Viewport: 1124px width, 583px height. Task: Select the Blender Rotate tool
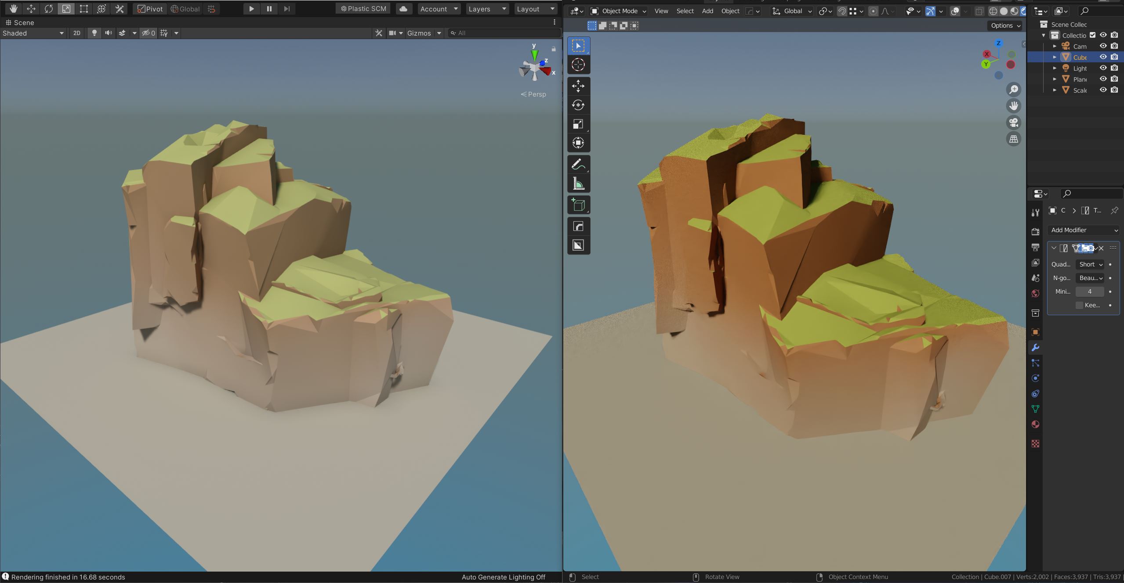click(578, 105)
